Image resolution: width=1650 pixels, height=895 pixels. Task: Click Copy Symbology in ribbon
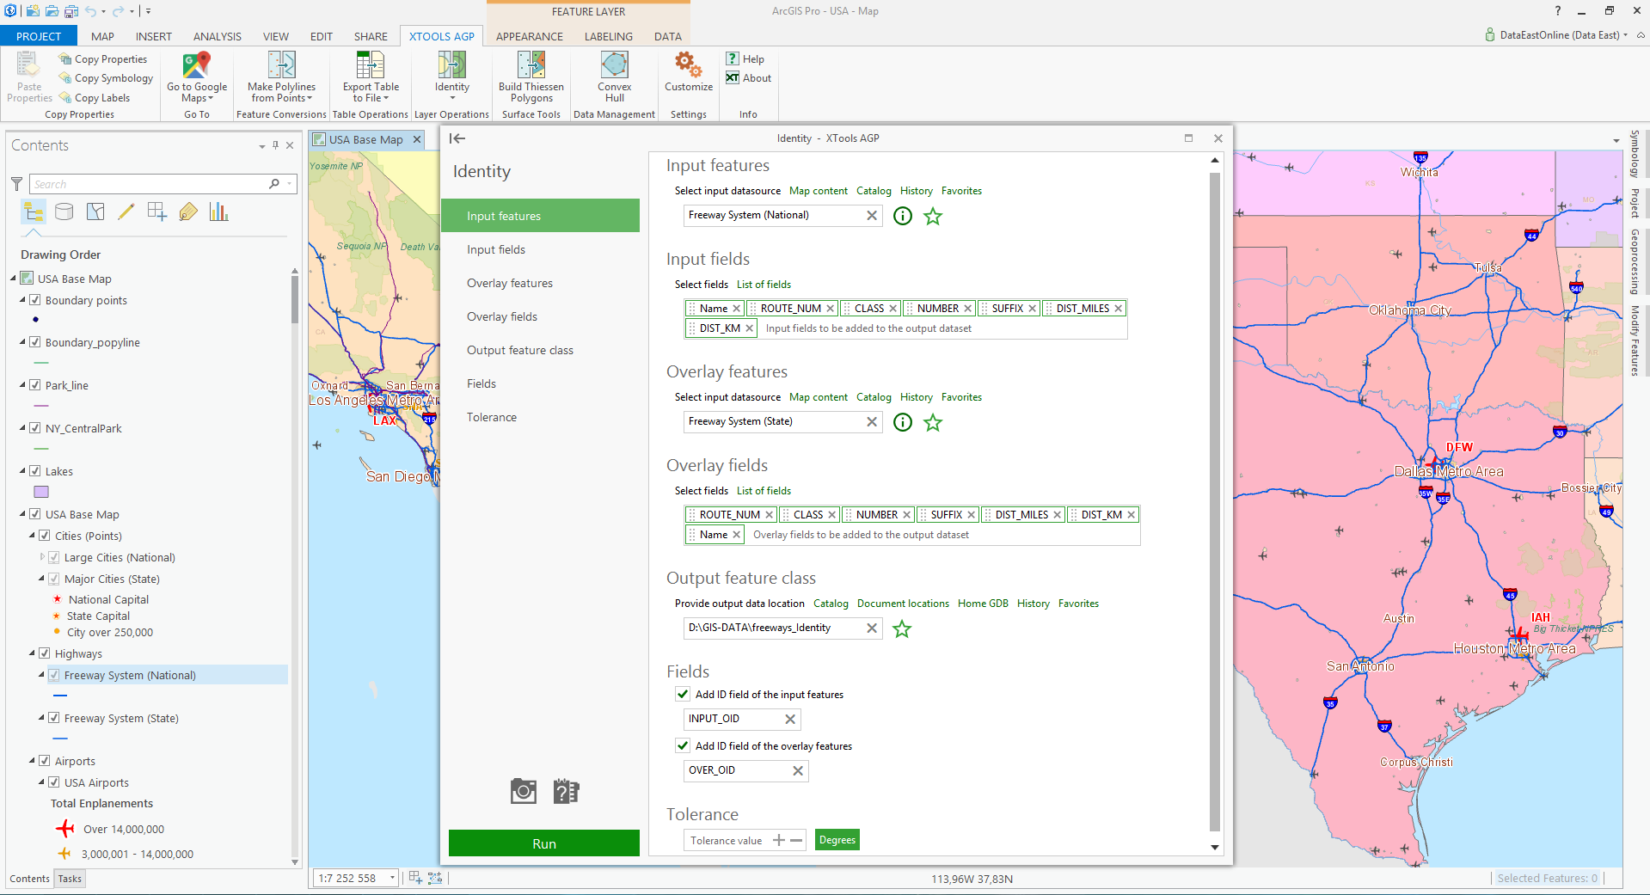[x=106, y=78]
